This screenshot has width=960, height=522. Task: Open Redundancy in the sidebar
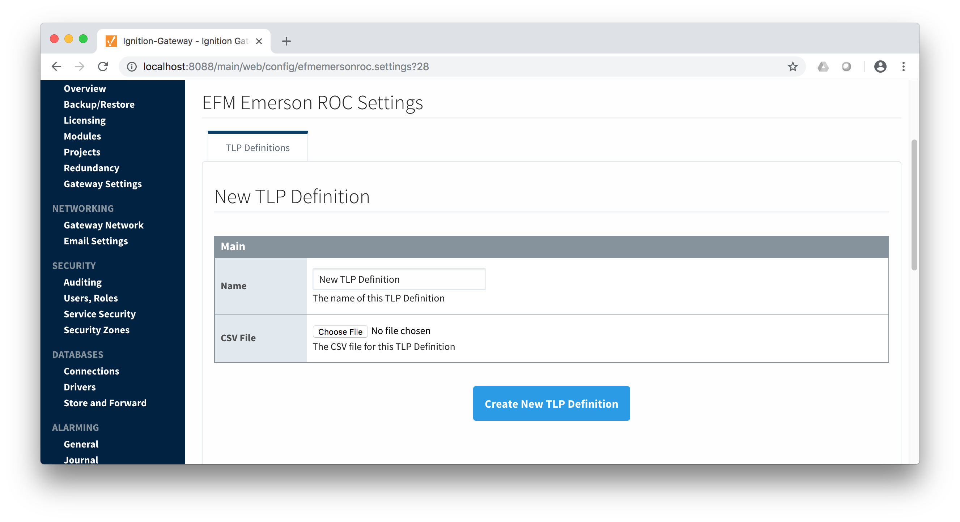coord(91,168)
